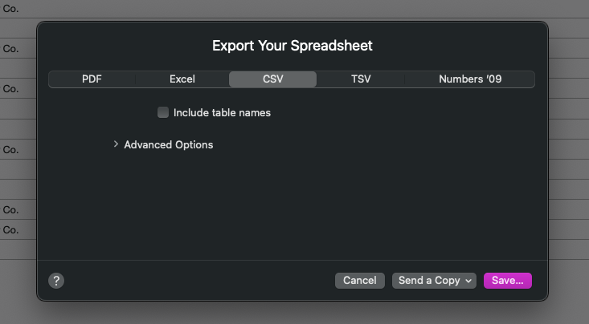Image resolution: width=589 pixels, height=324 pixels.
Task: Select the topmost Co. cell behind dialog
Action: [10, 8]
